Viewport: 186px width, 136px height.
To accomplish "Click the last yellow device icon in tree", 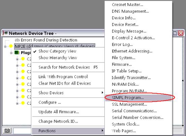I will pos(23,103).
